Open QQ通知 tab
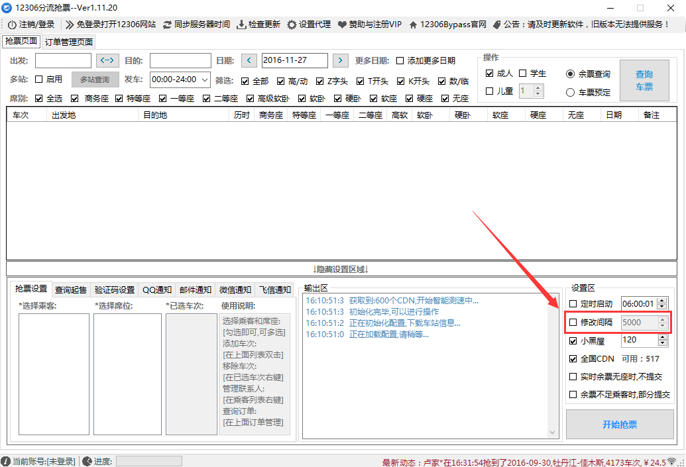The image size is (686, 467). pos(157,289)
